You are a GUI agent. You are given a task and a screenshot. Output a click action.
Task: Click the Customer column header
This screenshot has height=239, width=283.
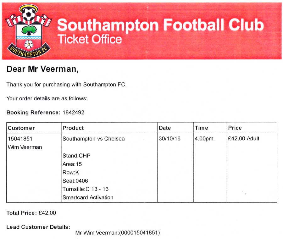point(21,128)
